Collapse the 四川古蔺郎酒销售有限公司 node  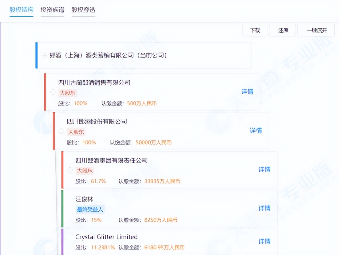pos(53,92)
